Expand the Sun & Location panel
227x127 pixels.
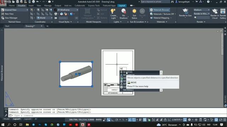pyautogui.click(x=138, y=22)
